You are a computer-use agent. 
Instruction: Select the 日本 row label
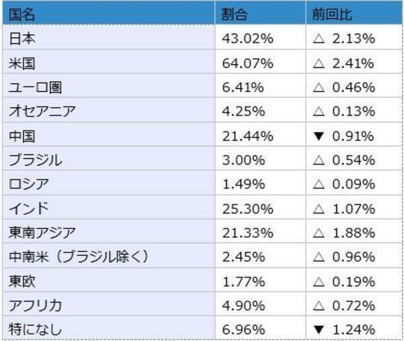[x=22, y=38]
